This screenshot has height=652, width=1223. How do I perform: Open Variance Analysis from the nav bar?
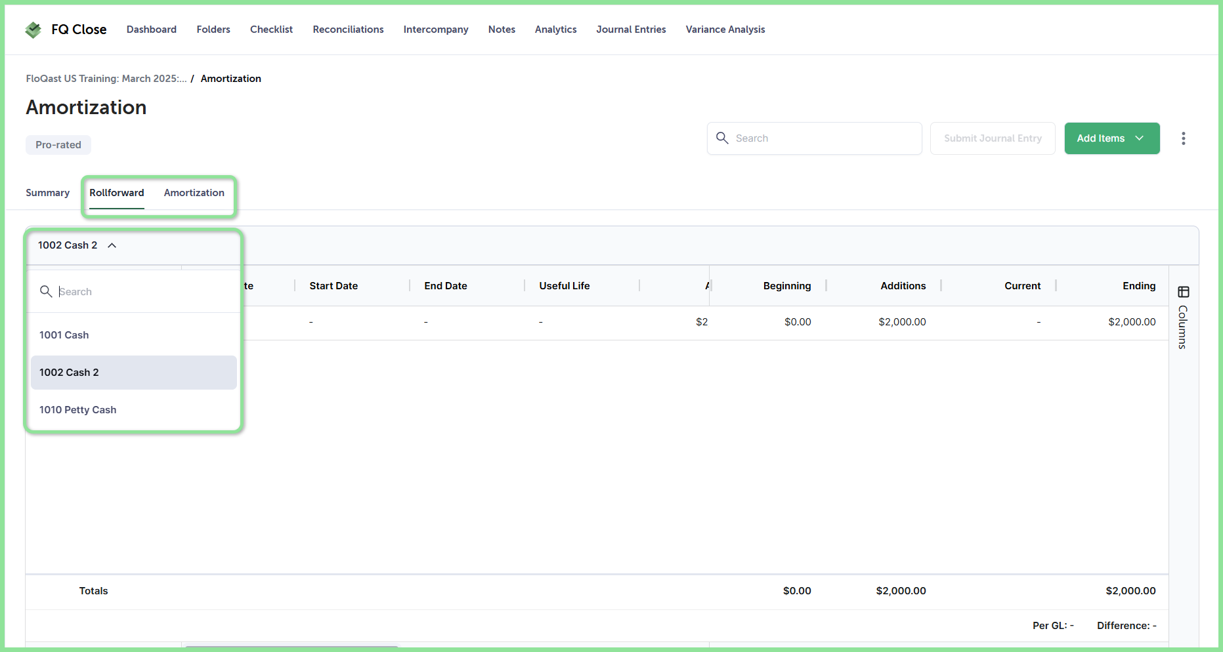[725, 30]
